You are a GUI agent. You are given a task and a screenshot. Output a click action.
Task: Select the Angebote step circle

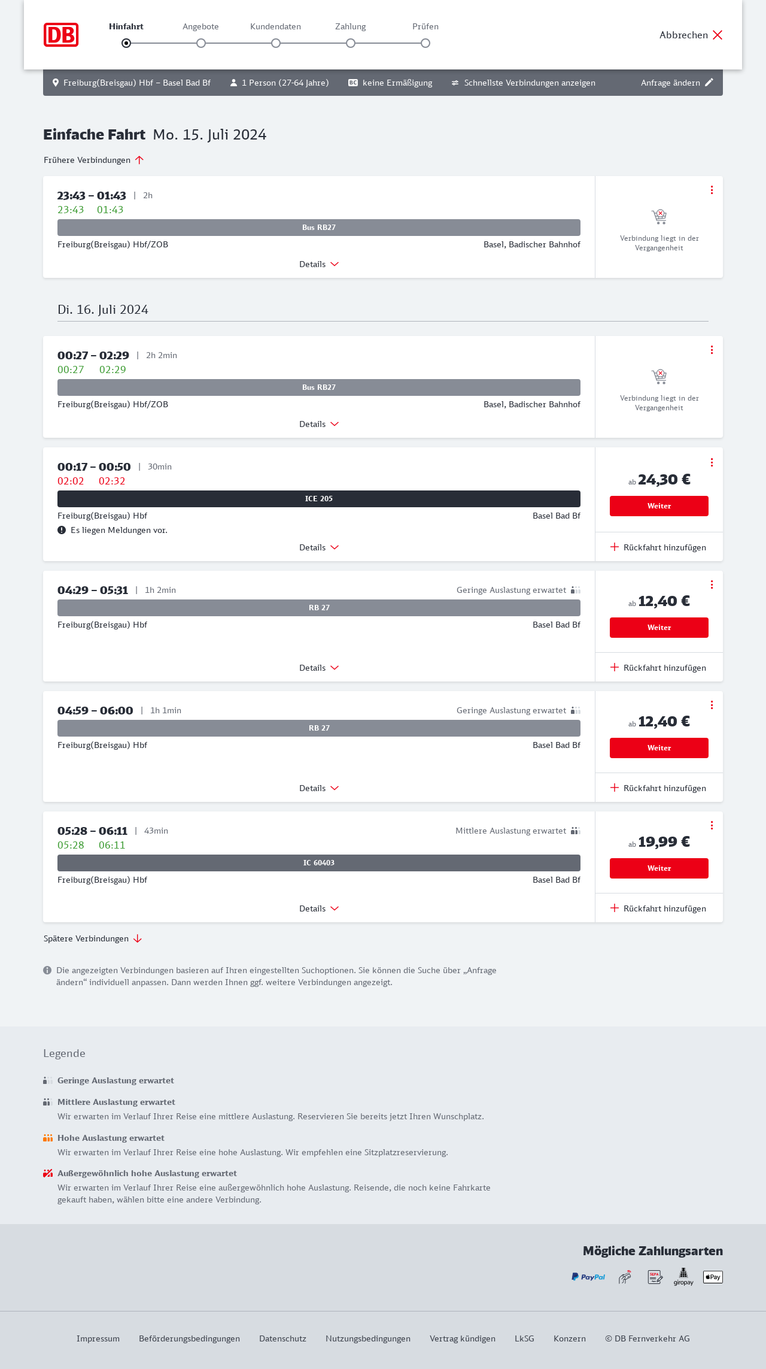coord(201,43)
